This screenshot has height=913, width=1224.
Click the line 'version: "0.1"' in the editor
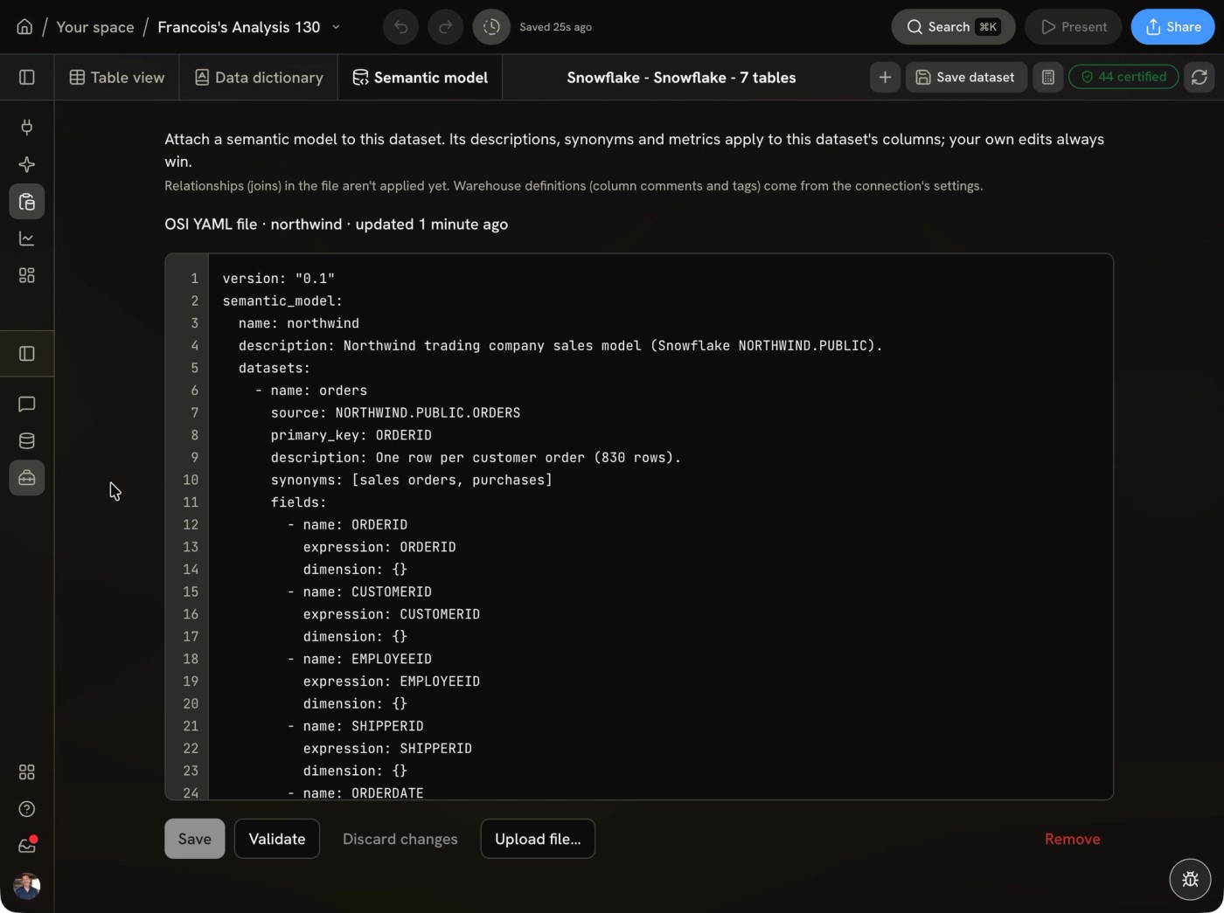coord(279,279)
